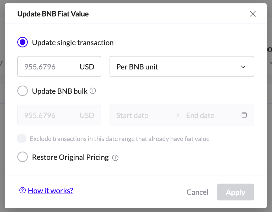Open the How it works? link
The width and height of the screenshot is (272, 212).
50,191
